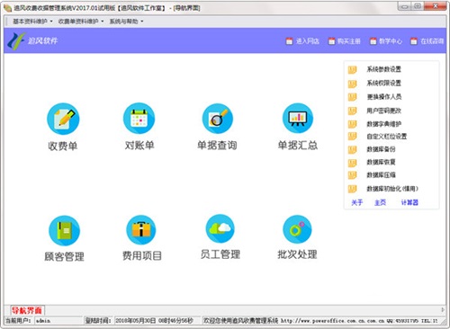This screenshot has height=329, width=450.
Task: Open the 对账单 calendar icon
Action: point(139,119)
